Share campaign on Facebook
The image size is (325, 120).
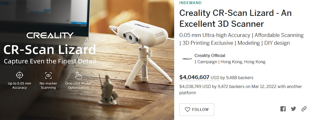pos(283,109)
